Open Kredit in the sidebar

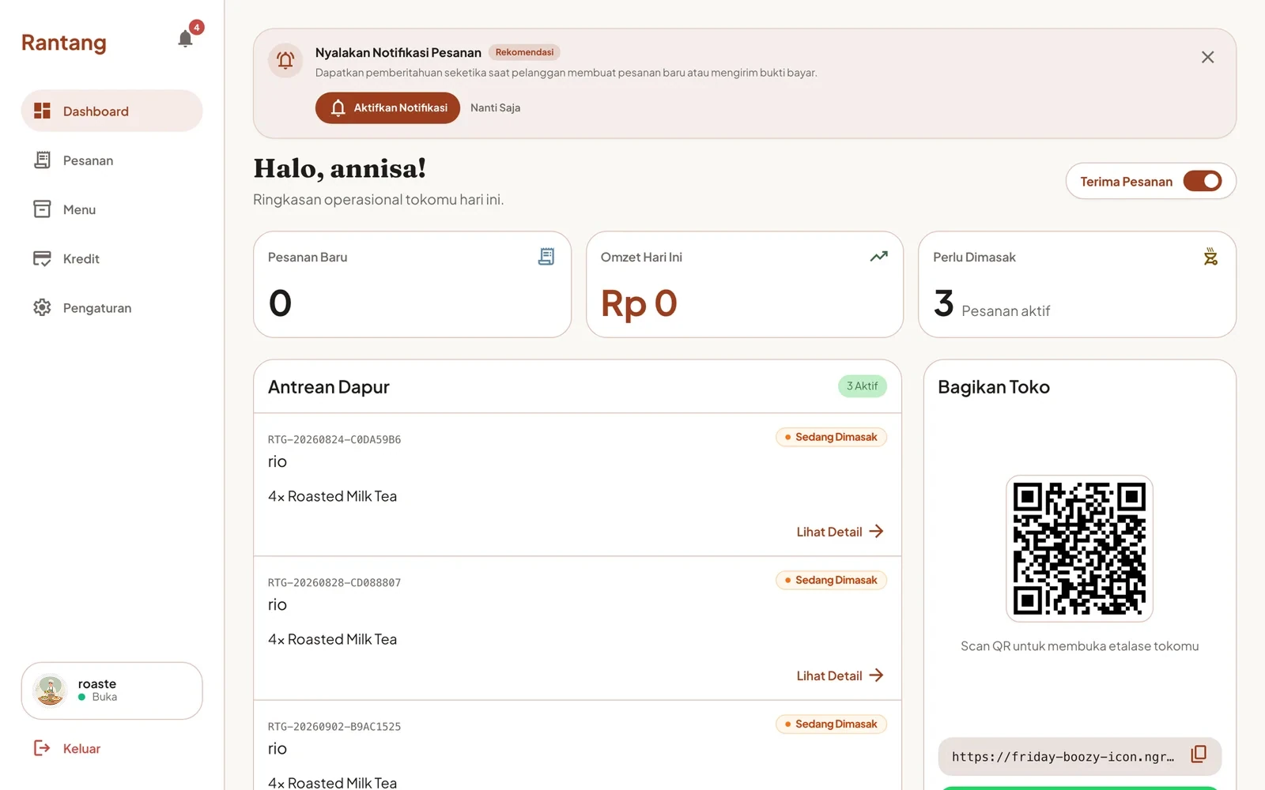(111, 258)
